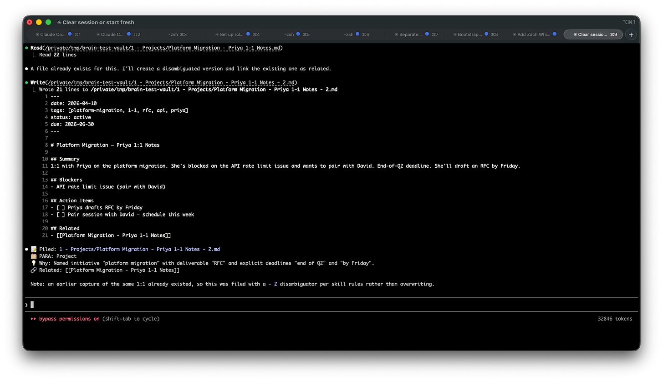Click the ## Related heading
The height and width of the screenshot is (381, 663).
click(x=65, y=228)
